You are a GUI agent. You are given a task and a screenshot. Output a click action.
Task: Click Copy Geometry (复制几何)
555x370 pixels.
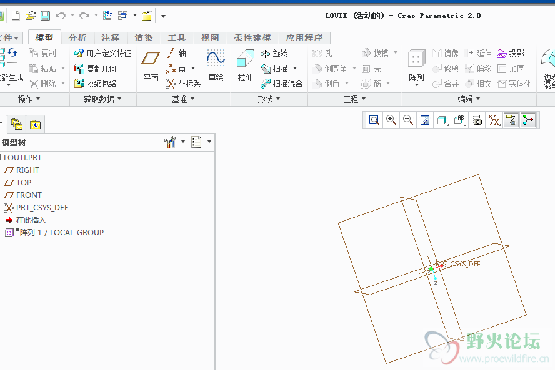pos(95,69)
